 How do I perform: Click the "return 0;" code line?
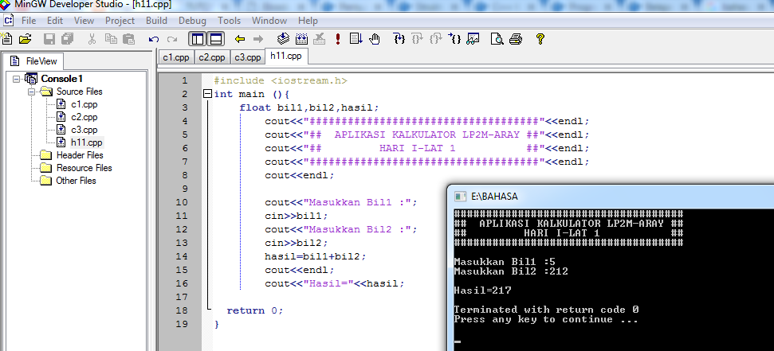[255, 311]
